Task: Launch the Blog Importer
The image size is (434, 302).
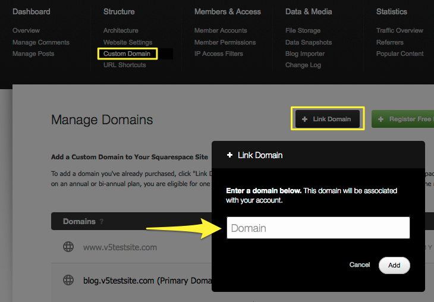Action: (x=306, y=54)
